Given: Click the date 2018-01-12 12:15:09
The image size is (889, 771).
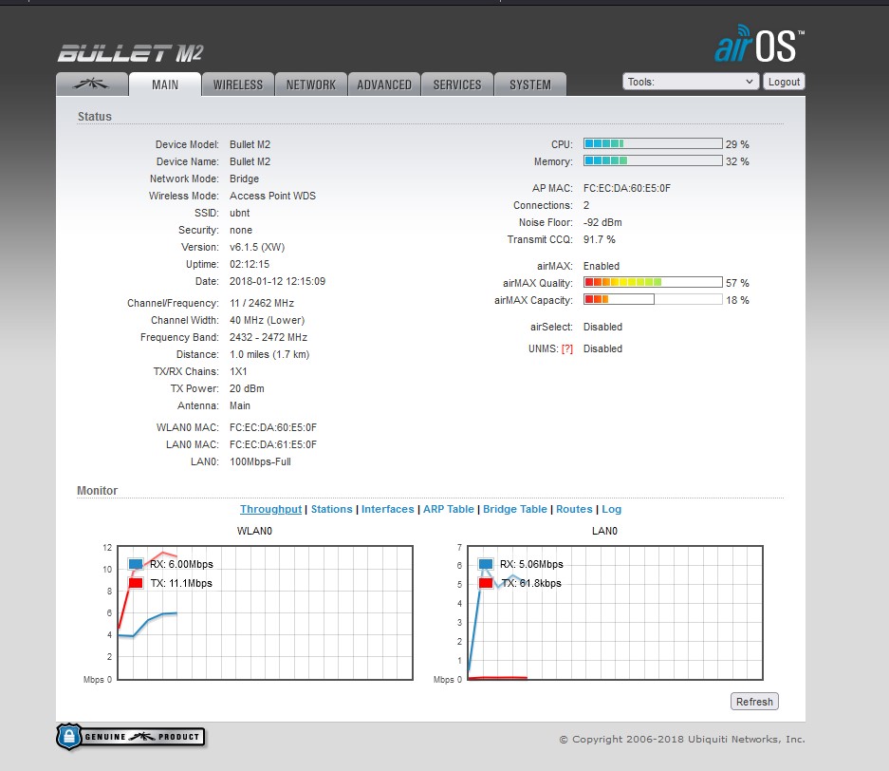Looking at the screenshot, I should coord(277,281).
